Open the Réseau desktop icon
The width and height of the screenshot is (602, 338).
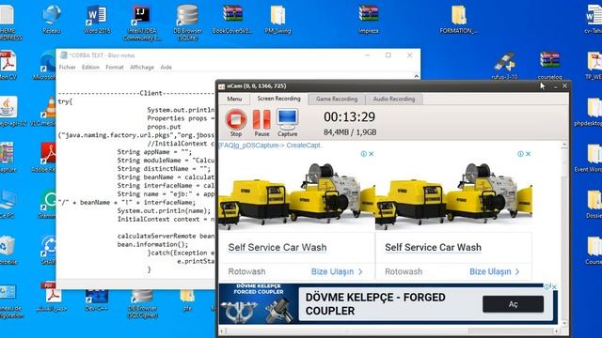(52, 19)
